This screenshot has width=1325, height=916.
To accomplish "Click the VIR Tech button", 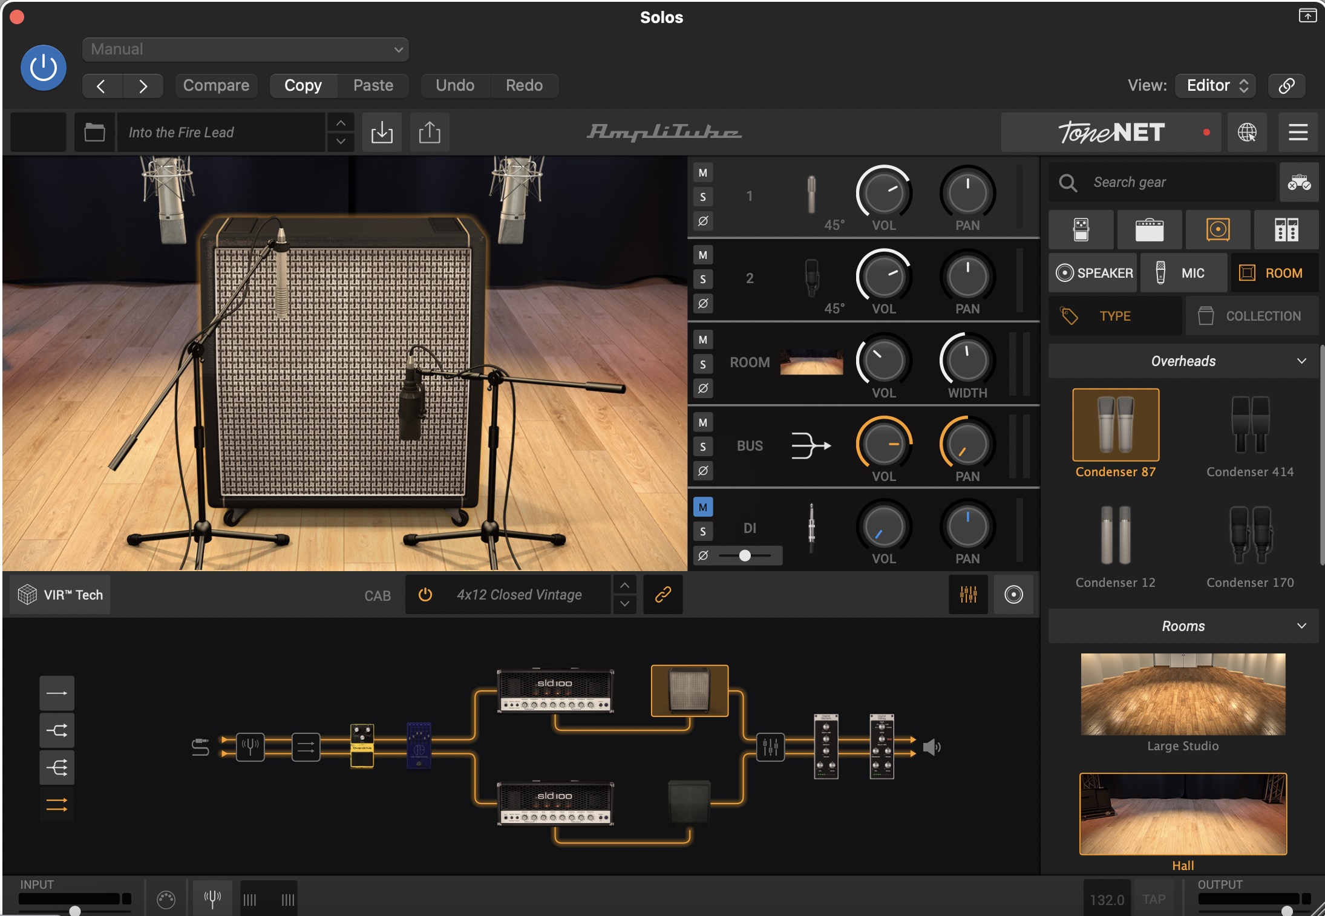I will click(x=61, y=595).
